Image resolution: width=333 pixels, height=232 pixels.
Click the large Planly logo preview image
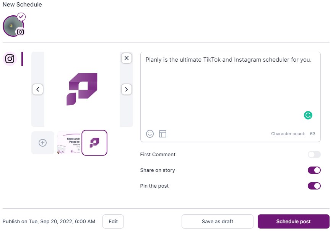pyautogui.click(x=82, y=89)
